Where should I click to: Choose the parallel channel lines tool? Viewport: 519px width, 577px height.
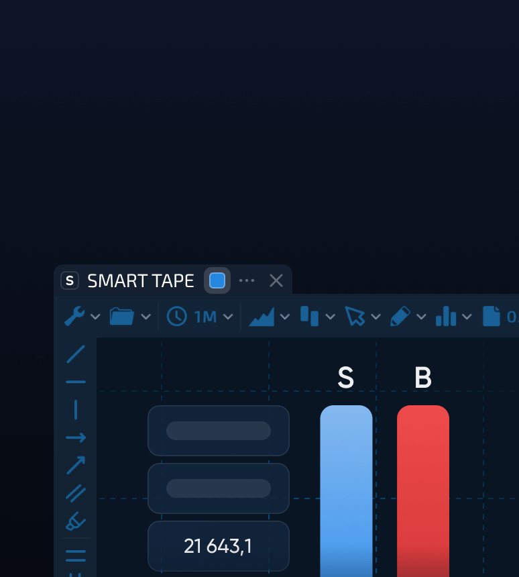(x=76, y=493)
